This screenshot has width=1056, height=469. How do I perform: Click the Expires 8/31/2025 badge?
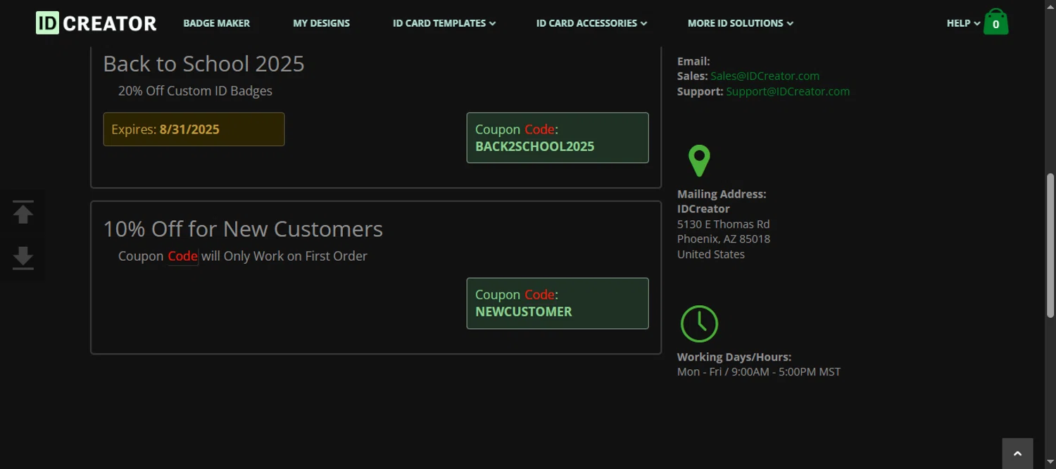point(194,129)
